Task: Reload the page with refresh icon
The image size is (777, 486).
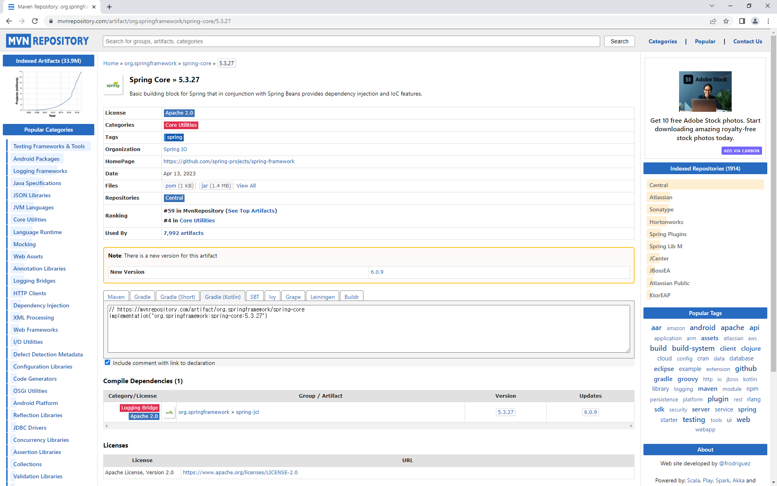Action: (35, 21)
